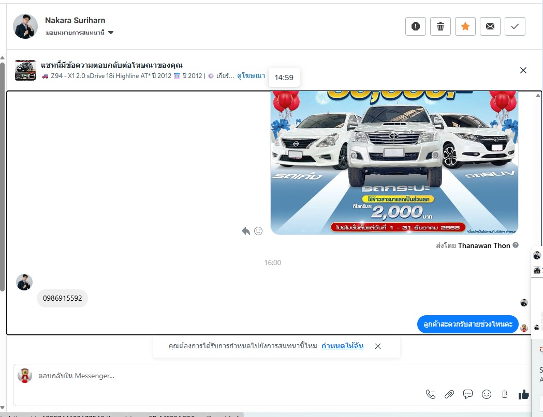Image resolution: width=543 pixels, height=417 pixels.
Task: Open the ดูโฆษณา ad link
Action: click(x=251, y=76)
